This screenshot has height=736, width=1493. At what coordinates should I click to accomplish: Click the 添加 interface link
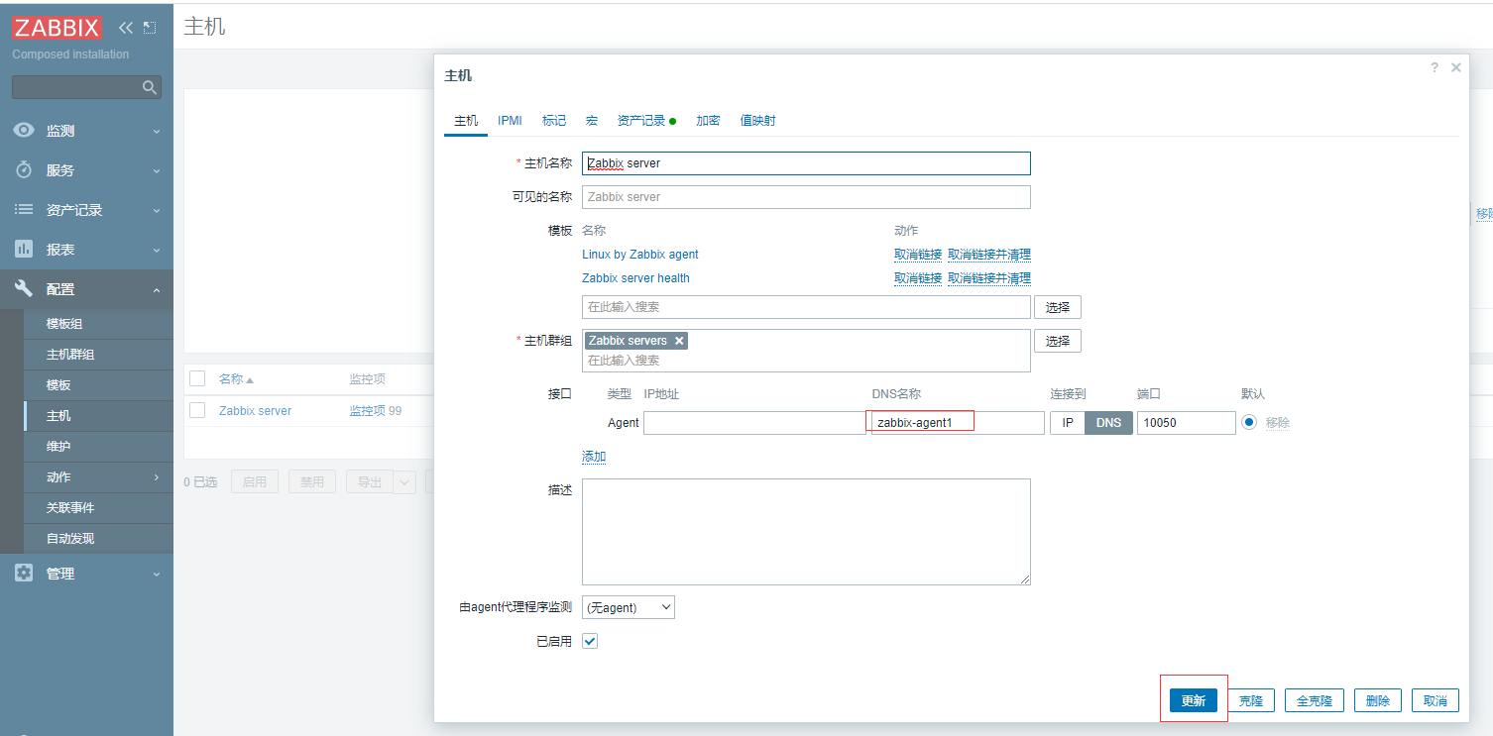point(594,457)
